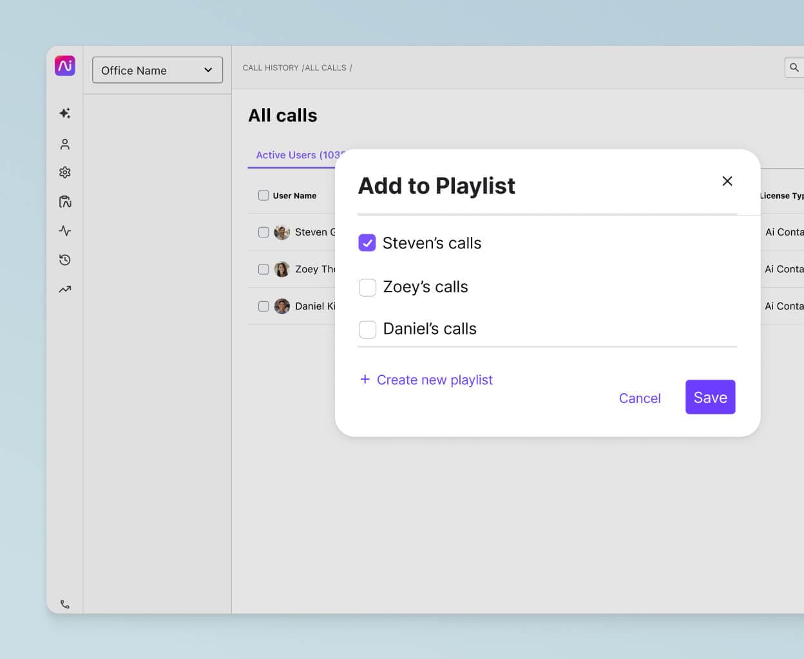This screenshot has width=804, height=659.
Task: View Call History via the clock icon
Action: [64, 259]
